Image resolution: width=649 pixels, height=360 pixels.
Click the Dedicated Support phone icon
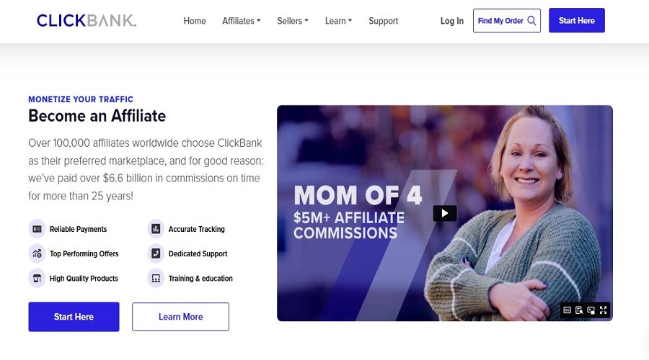point(156,253)
